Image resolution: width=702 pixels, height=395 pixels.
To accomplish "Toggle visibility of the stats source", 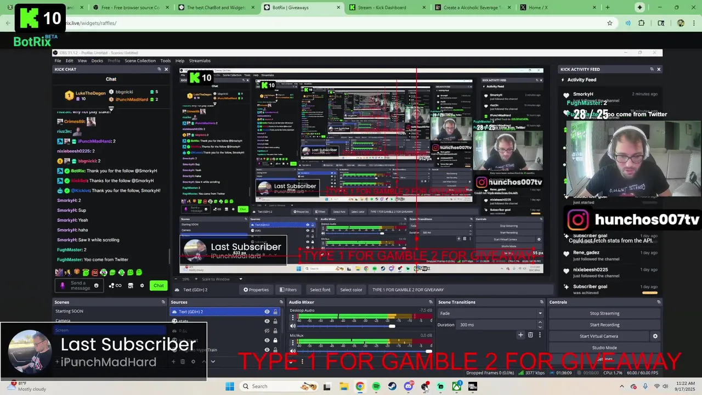I will click(267, 321).
